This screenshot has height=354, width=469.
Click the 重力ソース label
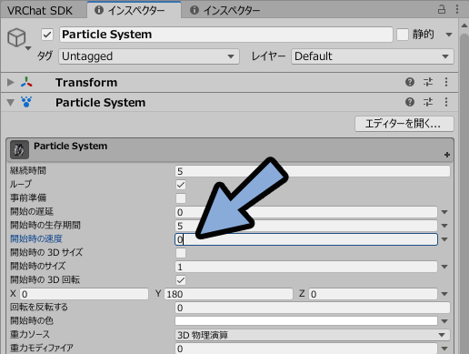coord(30,334)
